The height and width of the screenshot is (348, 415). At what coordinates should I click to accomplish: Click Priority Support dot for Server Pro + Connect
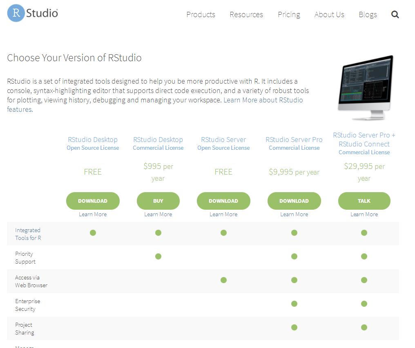click(364, 256)
